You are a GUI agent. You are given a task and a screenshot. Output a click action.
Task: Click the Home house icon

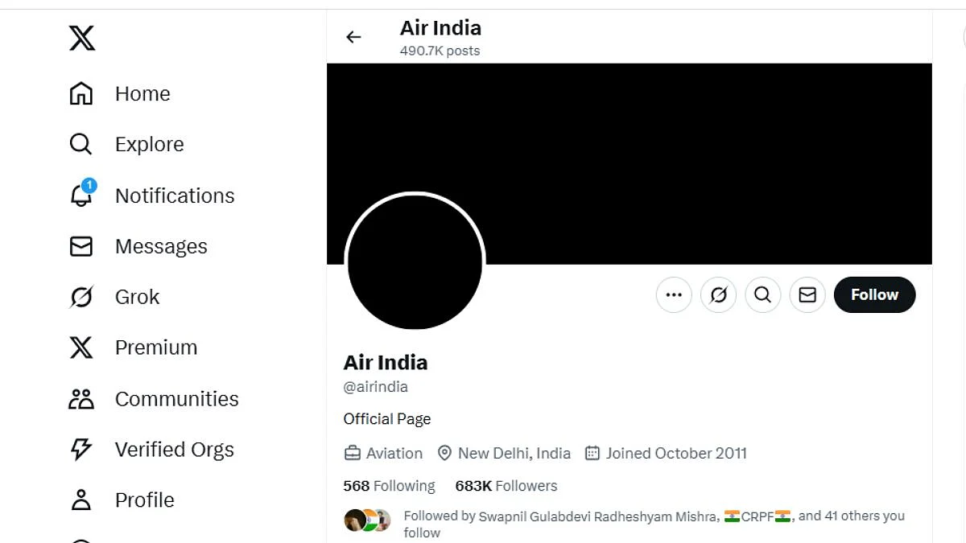click(x=81, y=93)
